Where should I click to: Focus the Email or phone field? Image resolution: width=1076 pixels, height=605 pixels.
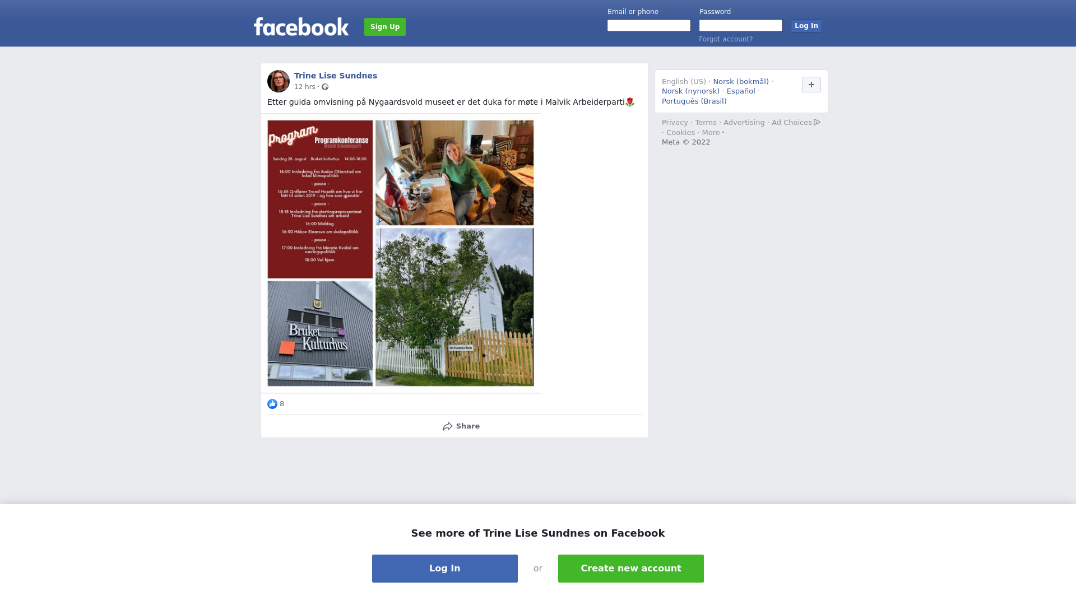click(x=649, y=26)
